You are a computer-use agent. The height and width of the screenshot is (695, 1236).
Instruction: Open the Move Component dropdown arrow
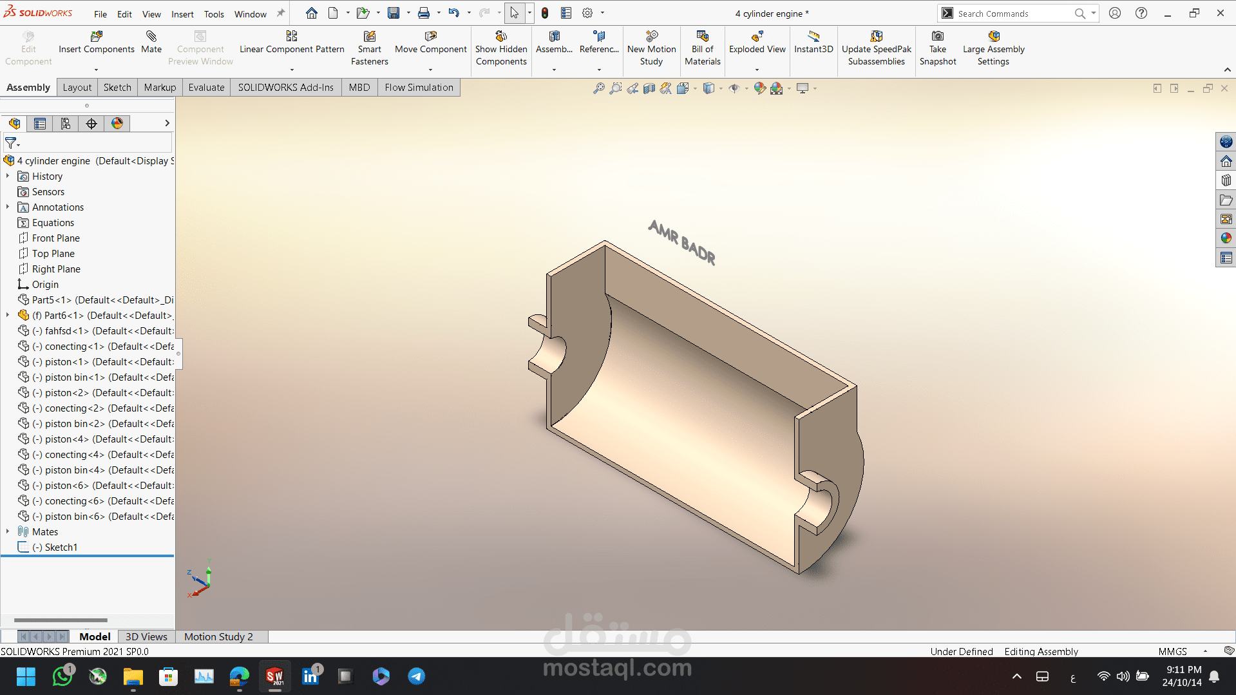[430, 70]
